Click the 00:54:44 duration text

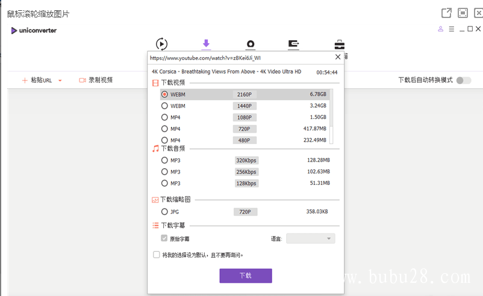(327, 73)
